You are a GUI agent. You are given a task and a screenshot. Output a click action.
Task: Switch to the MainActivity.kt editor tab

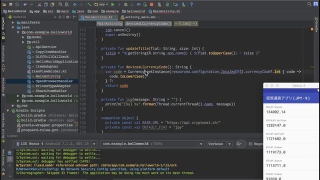click(x=98, y=17)
